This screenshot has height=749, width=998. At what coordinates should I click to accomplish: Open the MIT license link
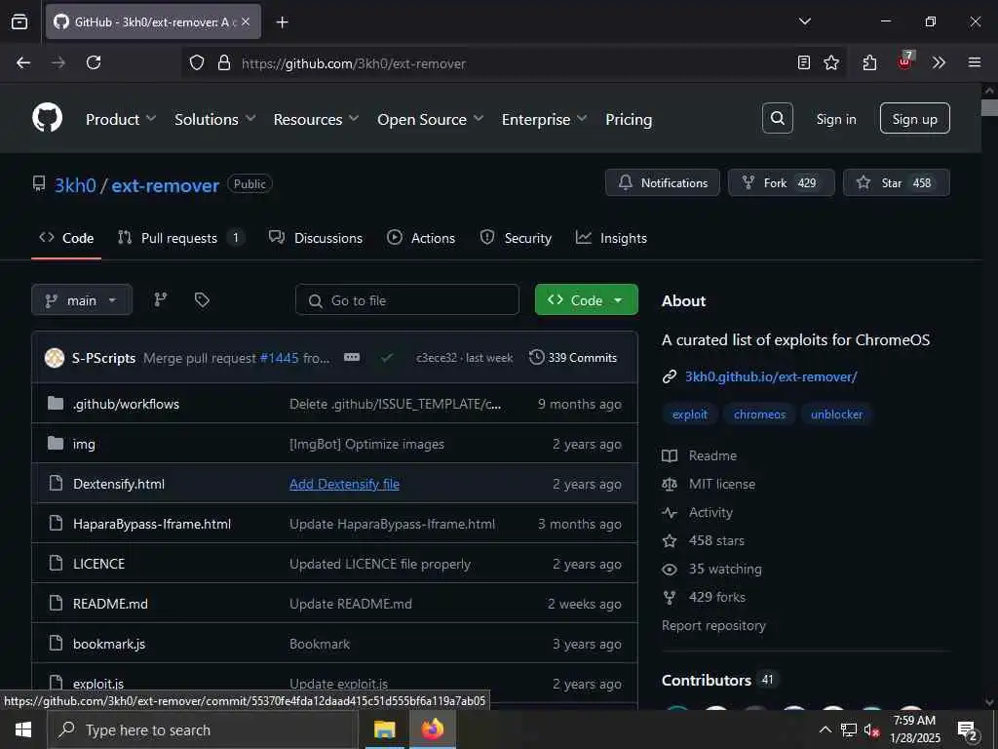click(722, 484)
